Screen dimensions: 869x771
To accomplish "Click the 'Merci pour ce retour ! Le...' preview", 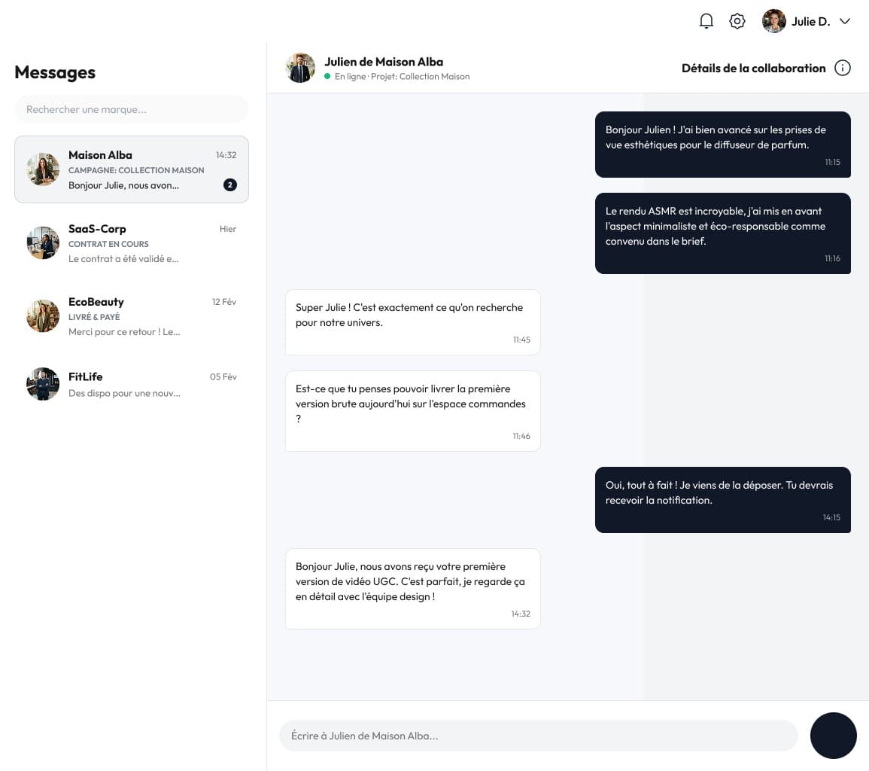I will tap(124, 332).
